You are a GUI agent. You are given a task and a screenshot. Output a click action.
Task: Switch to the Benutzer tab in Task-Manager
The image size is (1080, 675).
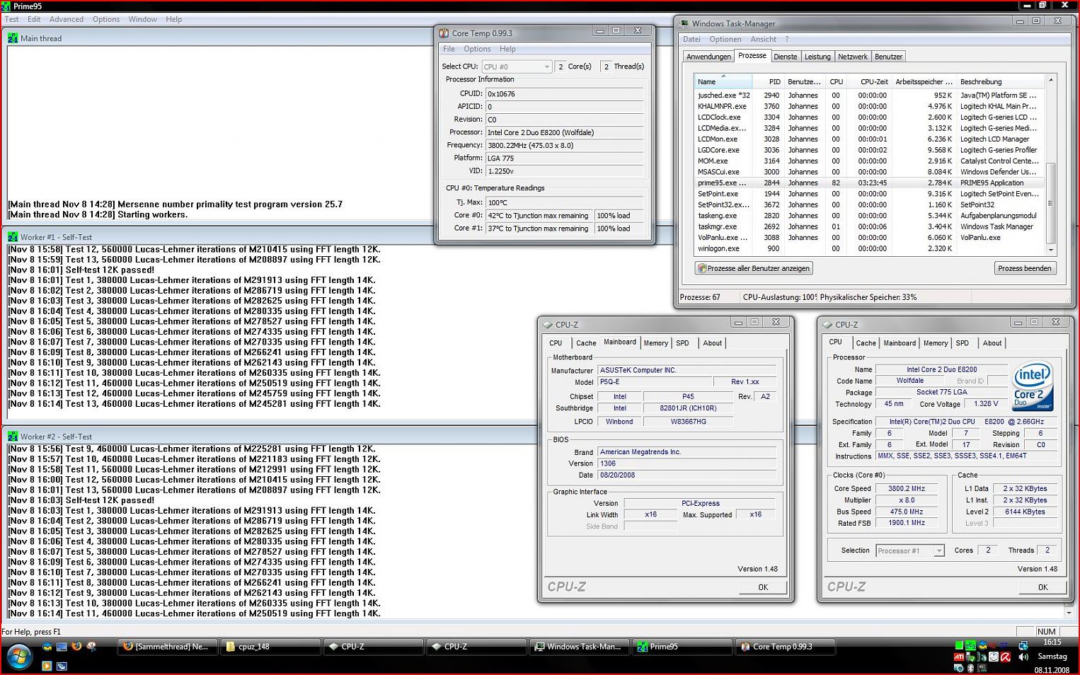tap(889, 57)
